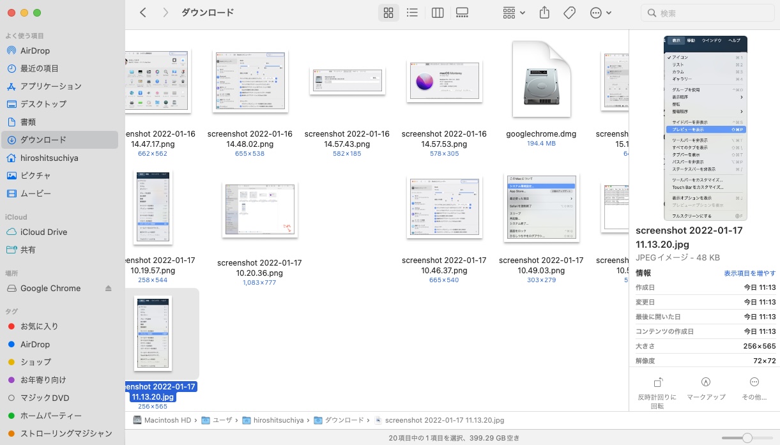Screen dimensions: 780x445
Task: Open the Tags icon in the toolbar
Action: [x=569, y=12]
